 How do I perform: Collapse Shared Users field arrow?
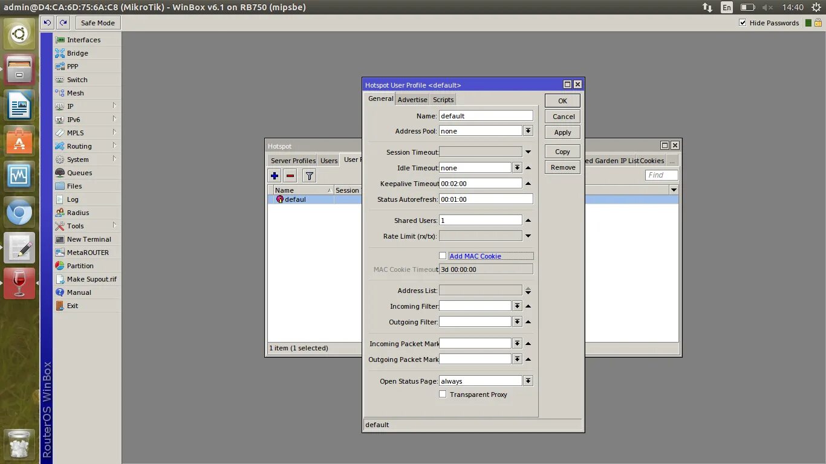(x=528, y=221)
